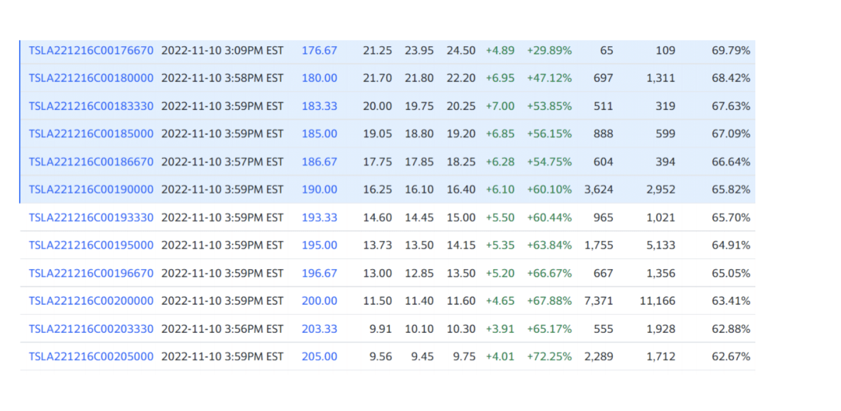
Task: Click the 63.41% implied volatility cell
Action: 731,301
